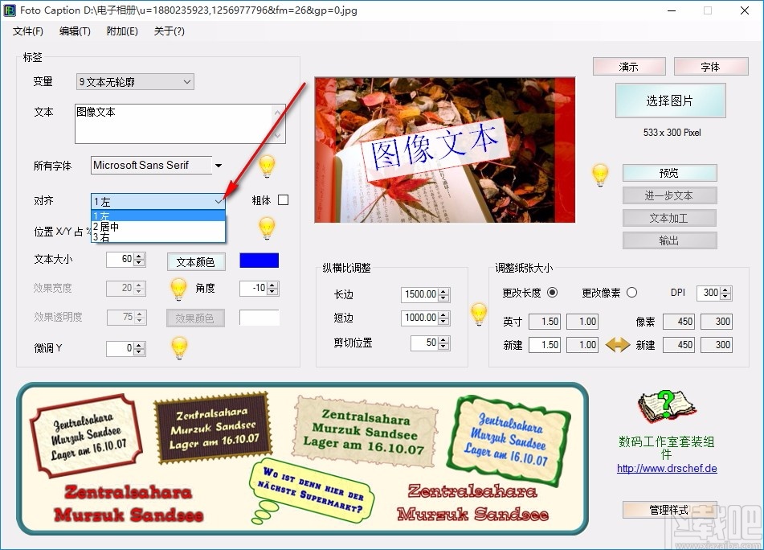
Task: Click the 新建 pixel width field 450
Action: 679,345
